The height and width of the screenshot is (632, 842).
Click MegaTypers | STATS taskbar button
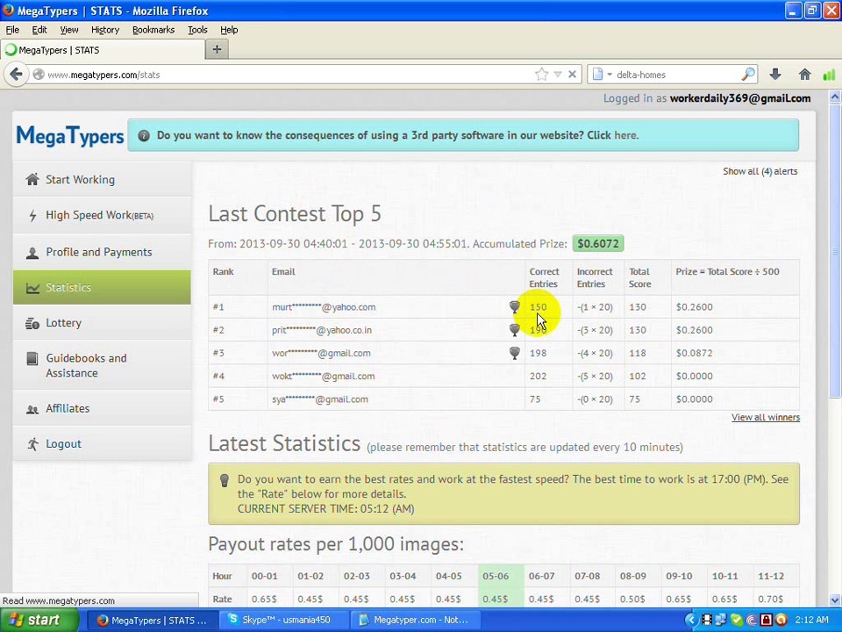152,621
